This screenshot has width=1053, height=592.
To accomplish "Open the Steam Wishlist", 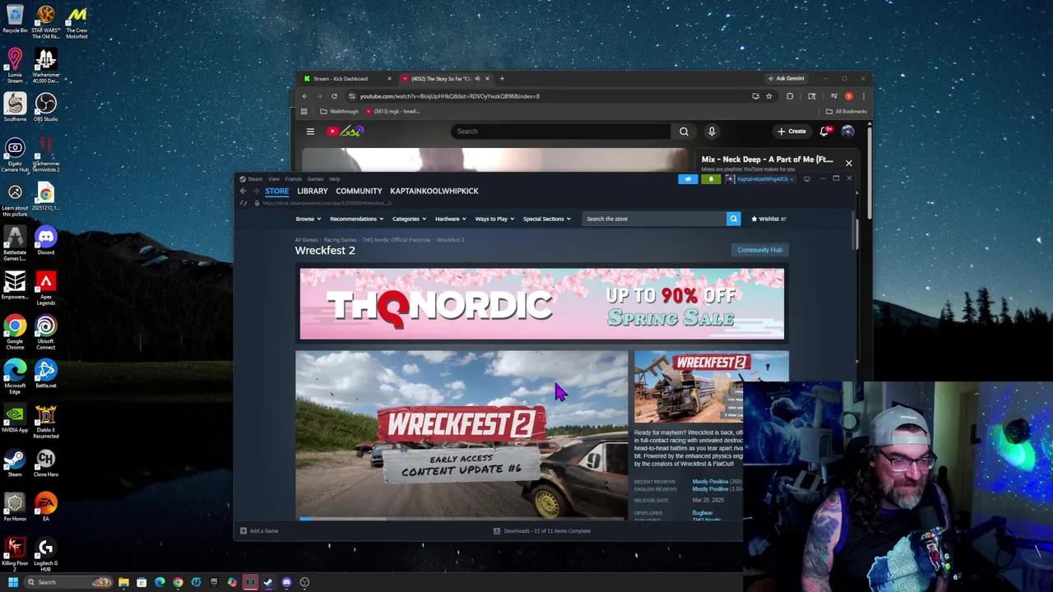I will pos(768,219).
